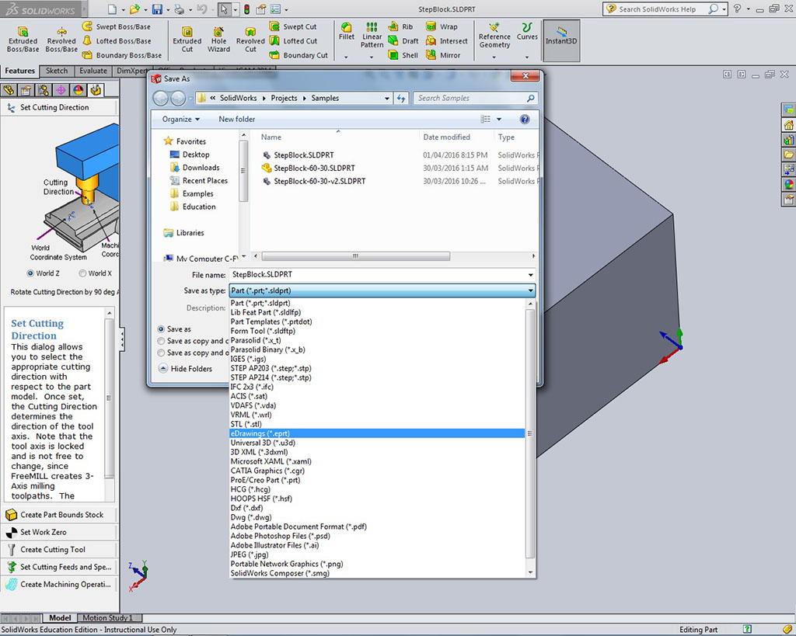Image resolution: width=796 pixels, height=636 pixels.
Task: Select StepBlock-60-30.SLDPRT in the file list
Action: point(314,168)
